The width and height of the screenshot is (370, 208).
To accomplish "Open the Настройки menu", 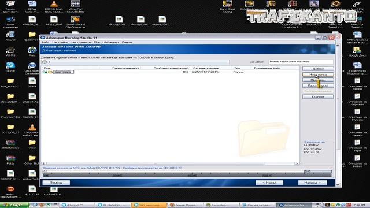I will (60, 42).
